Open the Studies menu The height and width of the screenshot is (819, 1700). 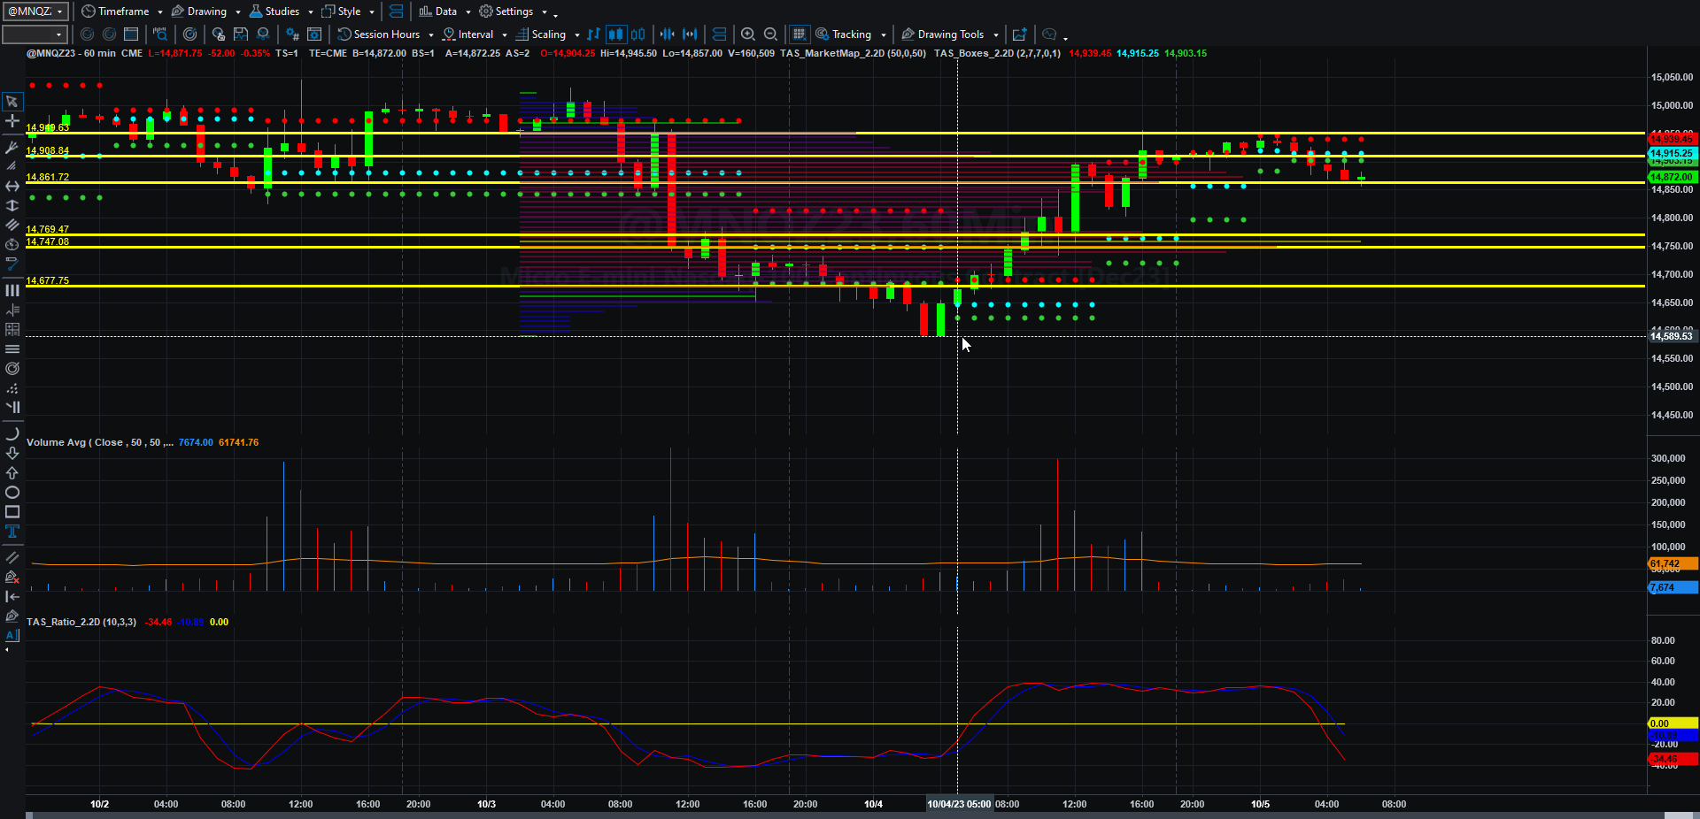click(x=282, y=11)
